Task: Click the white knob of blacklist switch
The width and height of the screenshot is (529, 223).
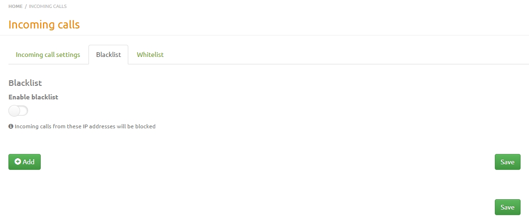Action: point(15,111)
